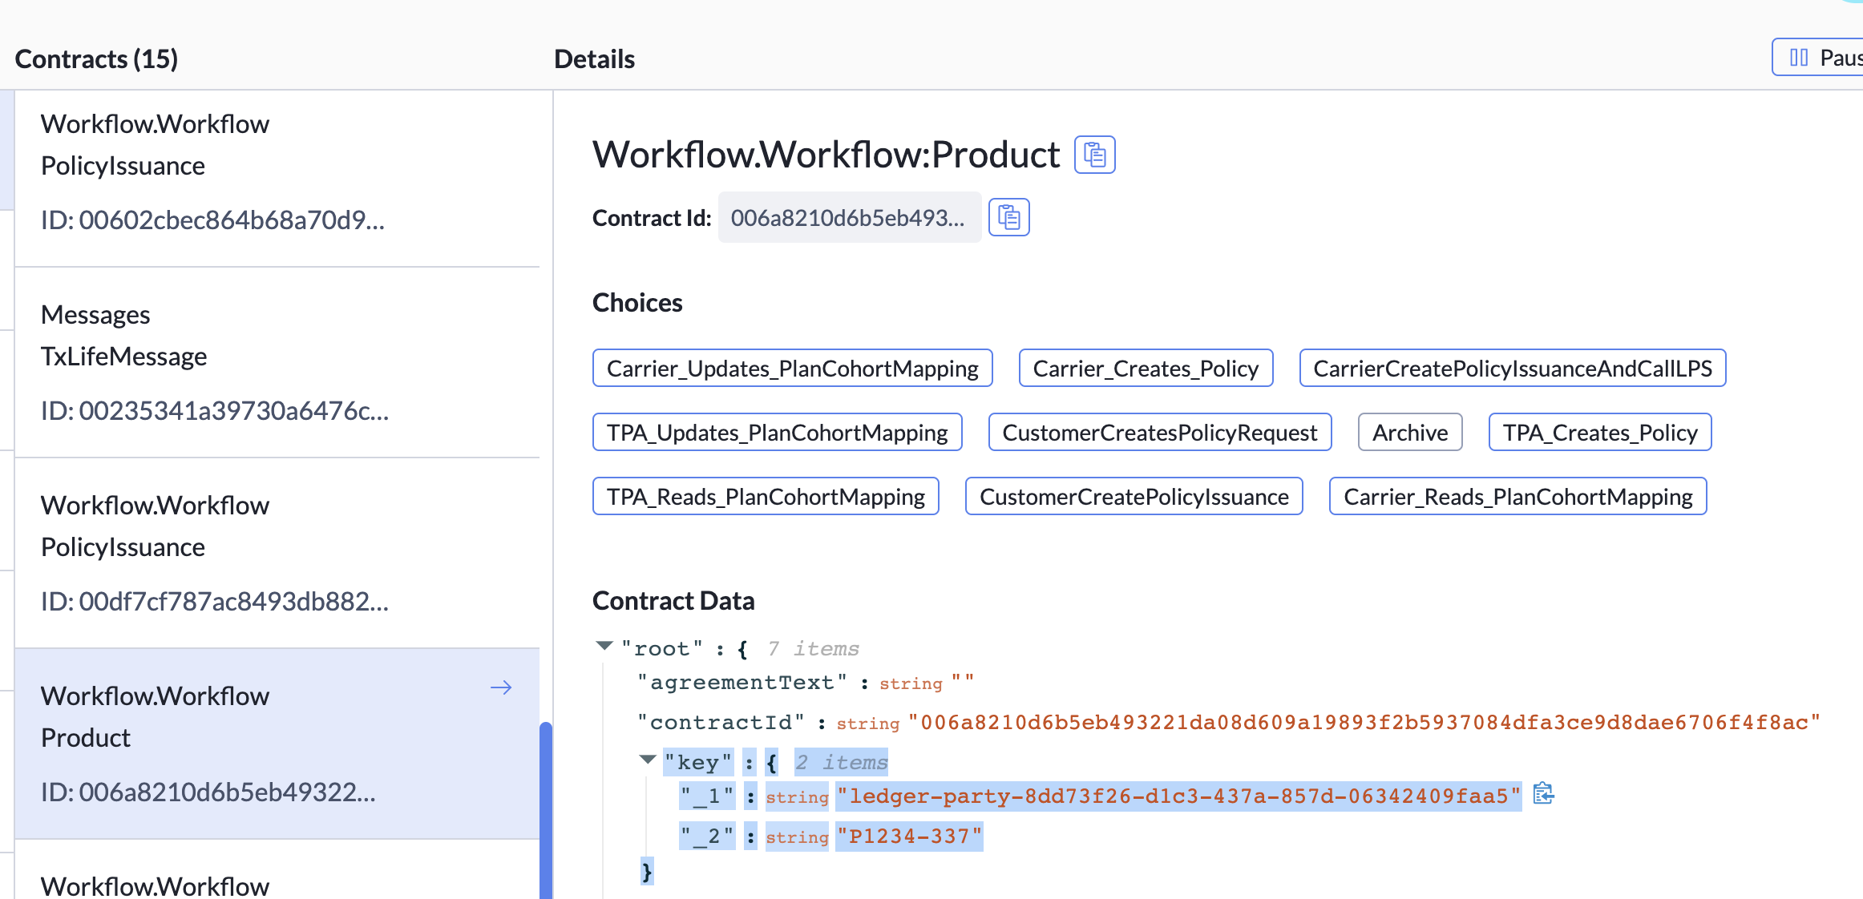Click the contracts list scrollbar thumb
1863x899 pixels.
(546, 809)
